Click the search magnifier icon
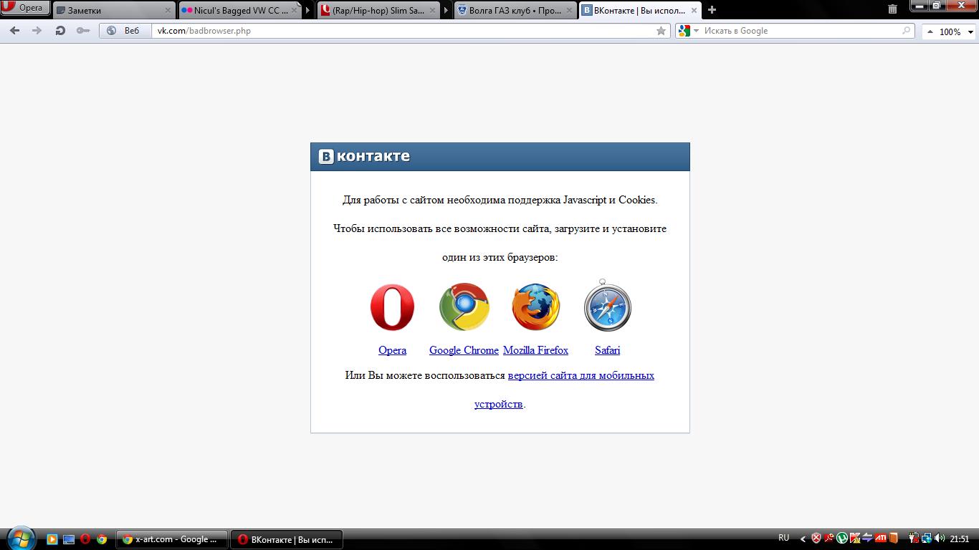The image size is (979, 550). click(906, 31)
